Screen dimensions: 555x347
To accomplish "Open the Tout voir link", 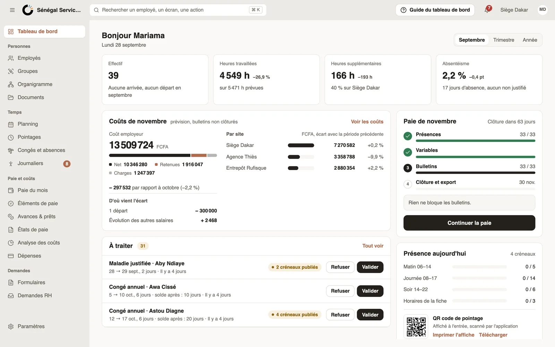I will (373, 246).
